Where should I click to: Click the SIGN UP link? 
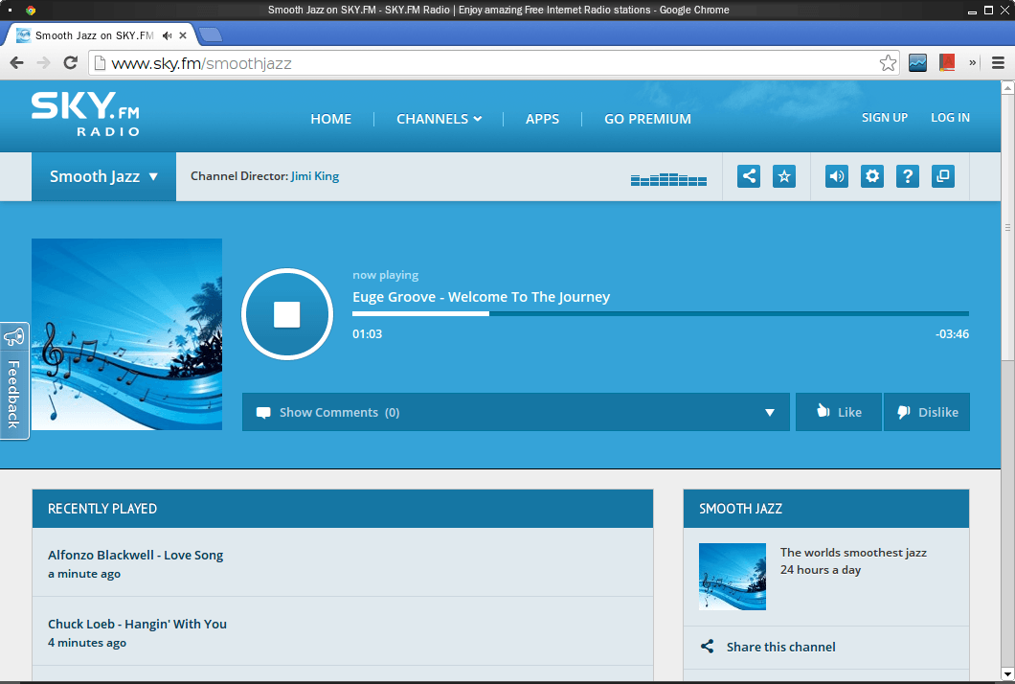[x=884, y=117]
